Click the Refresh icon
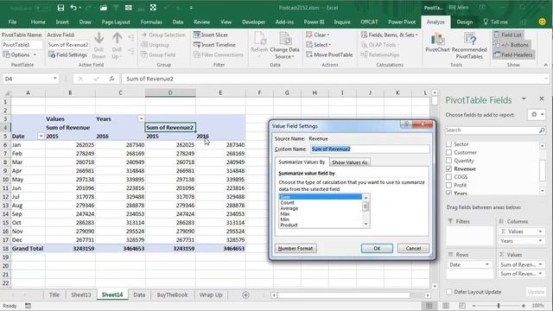 (259, 38)
